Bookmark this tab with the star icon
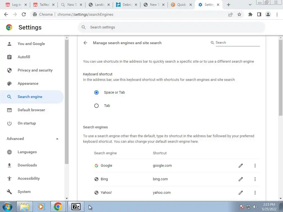 click(239, 14)
